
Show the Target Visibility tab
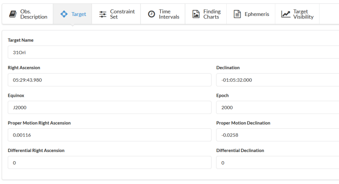tap(297, 14)
